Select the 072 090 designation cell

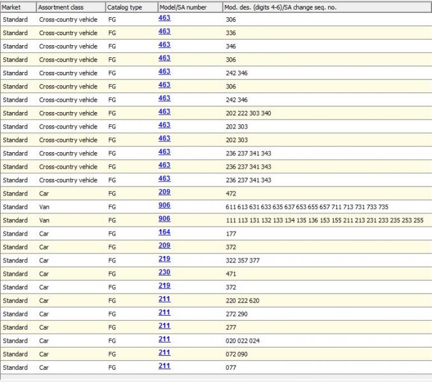point(236,355)
